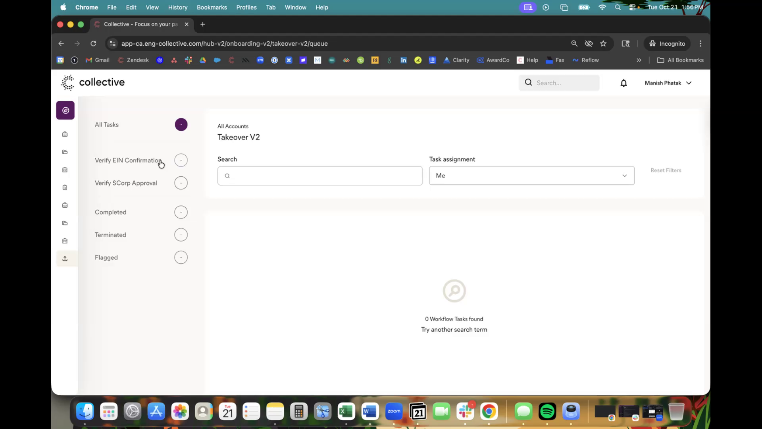This screenshot has width=762, height=429.
Task: Open the notifications bell
Action: pyautogui.click(x=623, y=83)
